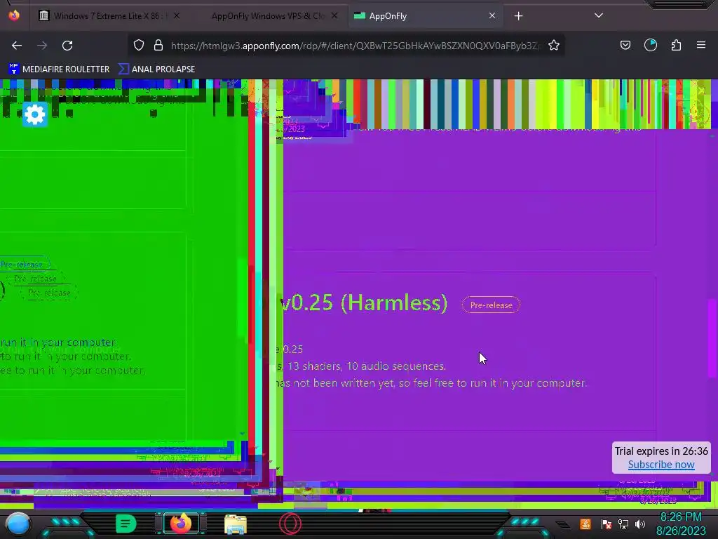
Task: Go back to previous page
Action: pos(17,46)
